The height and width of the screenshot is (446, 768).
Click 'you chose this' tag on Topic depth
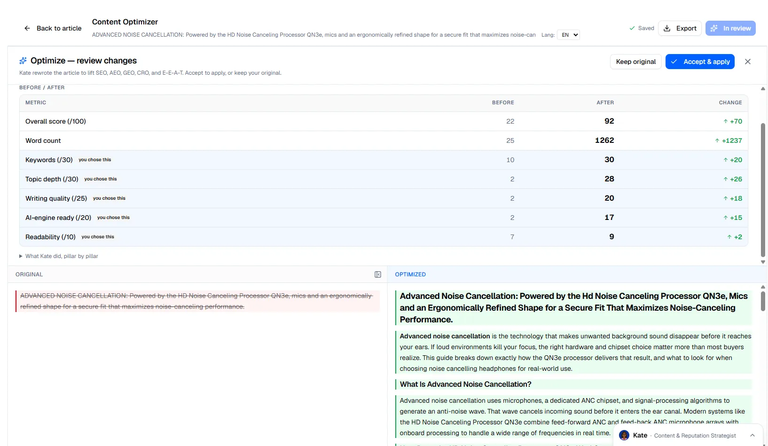click(x=101, y=179)
